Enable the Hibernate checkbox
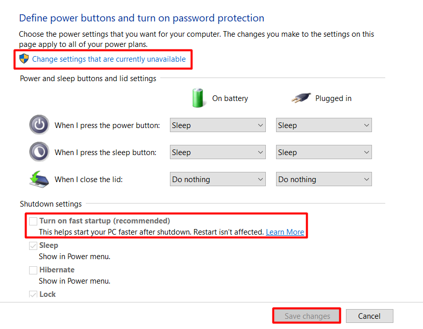 33,270
